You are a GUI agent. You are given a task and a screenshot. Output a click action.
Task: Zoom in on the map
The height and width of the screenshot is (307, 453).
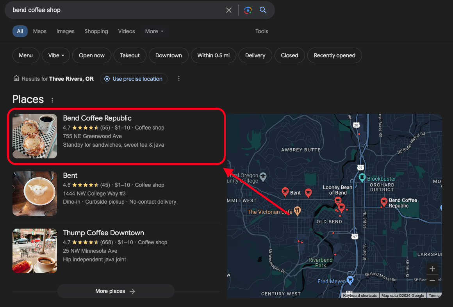tap(432, 269)
